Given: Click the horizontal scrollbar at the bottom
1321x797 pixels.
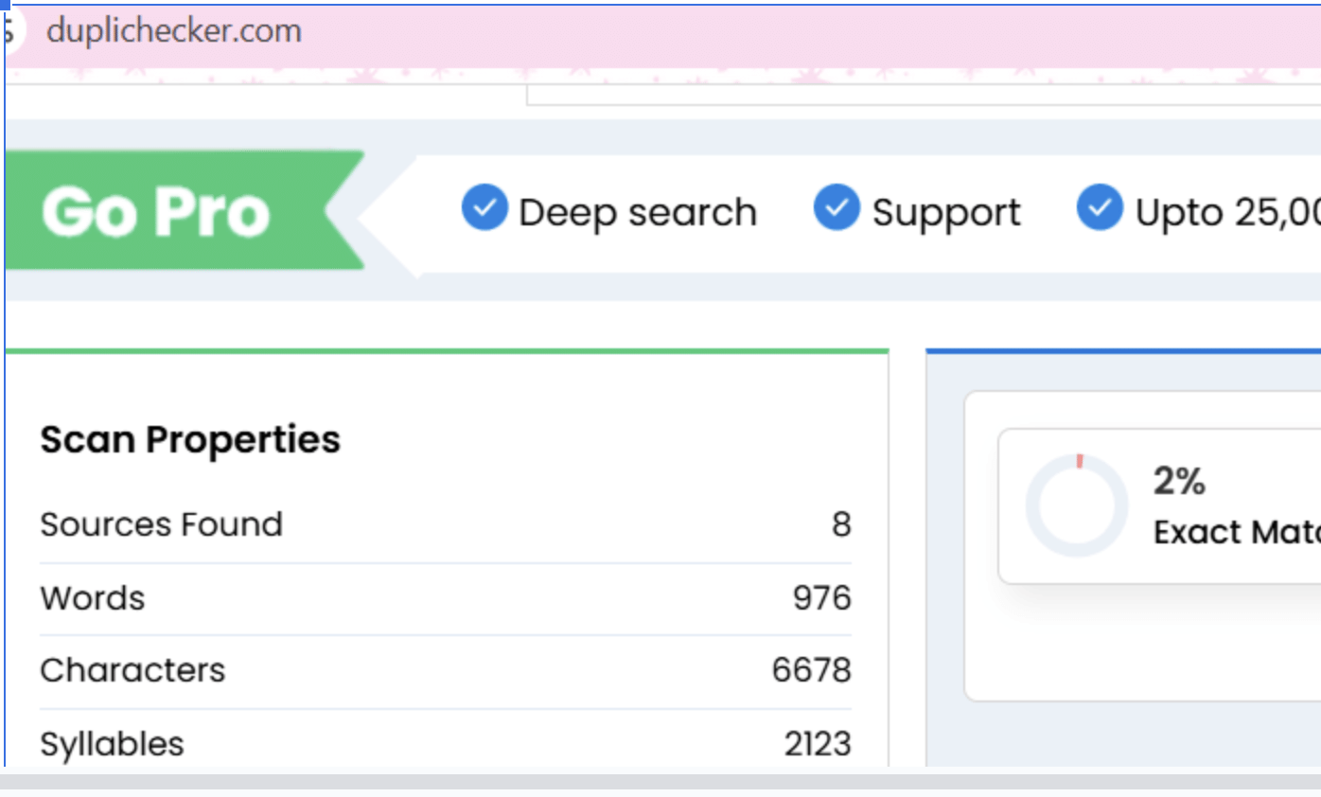Looking at the screenshot, I should (660, 782).
